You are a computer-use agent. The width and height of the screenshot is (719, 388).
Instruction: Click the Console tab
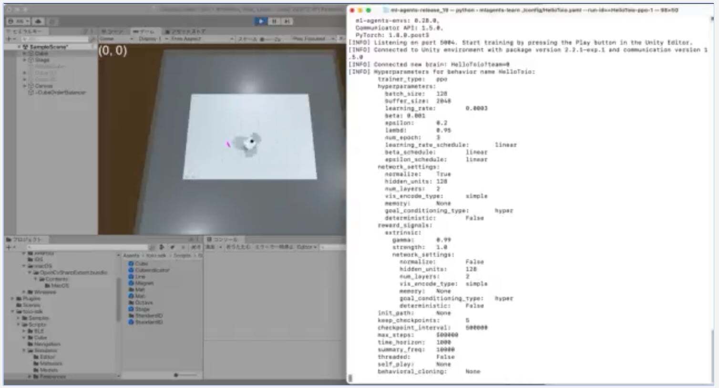click(x=221, y=239)
